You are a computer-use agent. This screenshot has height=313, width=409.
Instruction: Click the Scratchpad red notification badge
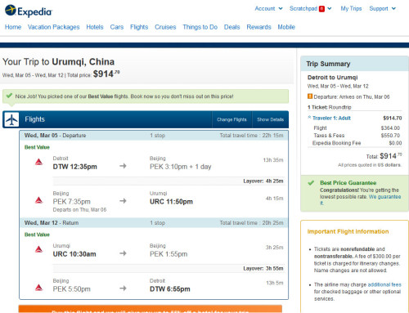click(x=321, y=9)
